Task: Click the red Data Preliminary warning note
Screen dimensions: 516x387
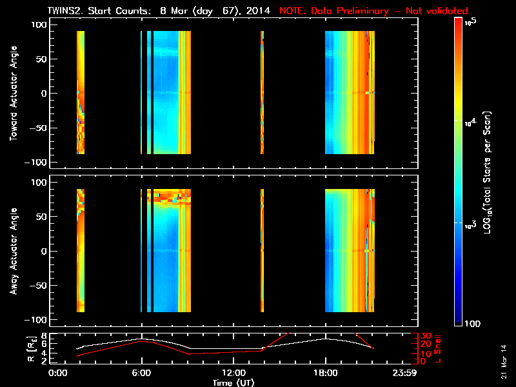Action: 373,11
